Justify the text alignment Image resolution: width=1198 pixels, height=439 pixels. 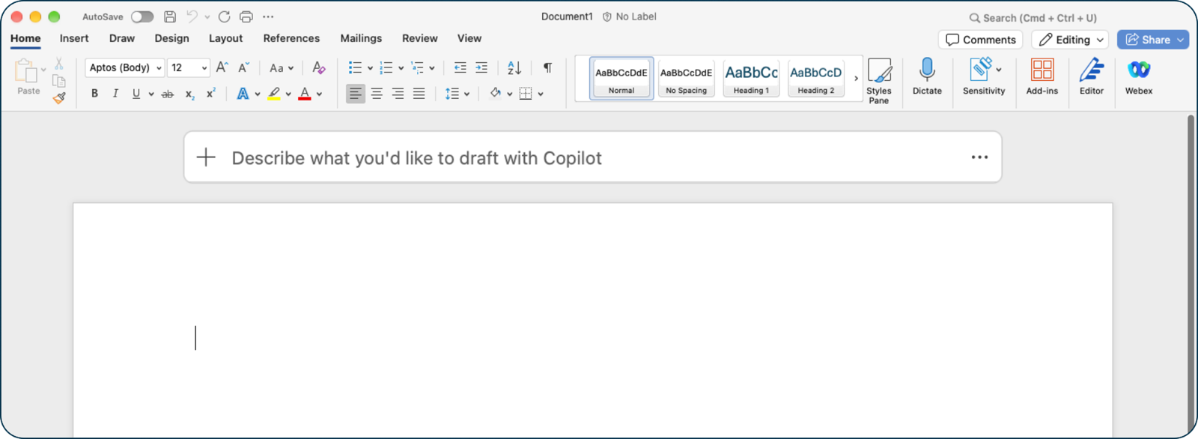tap(419, 94)
